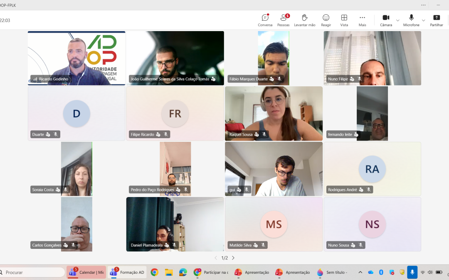This screenshot has height=280, width=449.
Task: Switch to the Sem título taskbar window
Action: pyautogui.click(x=332, y=272)
